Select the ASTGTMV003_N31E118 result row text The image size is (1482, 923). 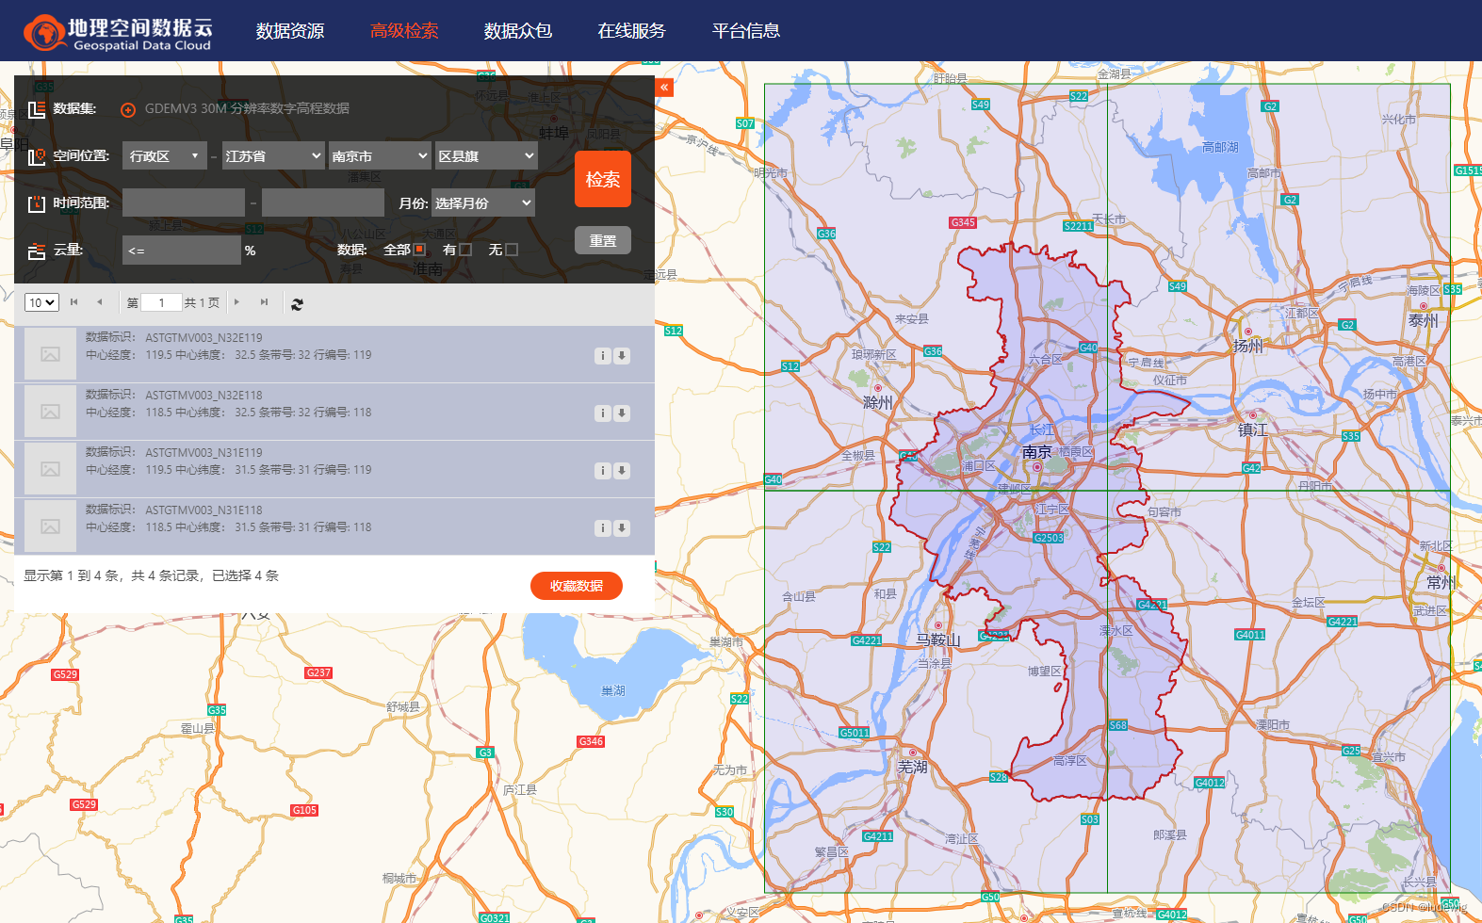click(228, 519)
